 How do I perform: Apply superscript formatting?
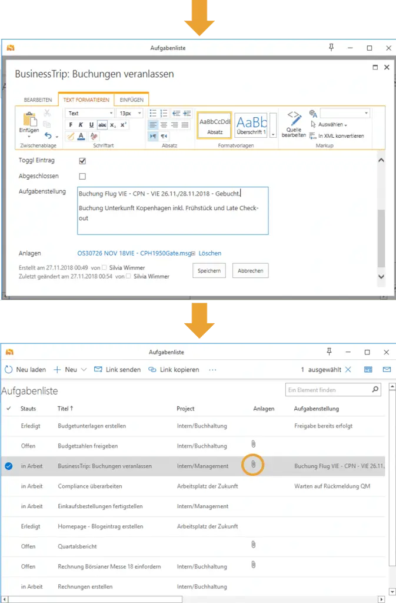123,125
